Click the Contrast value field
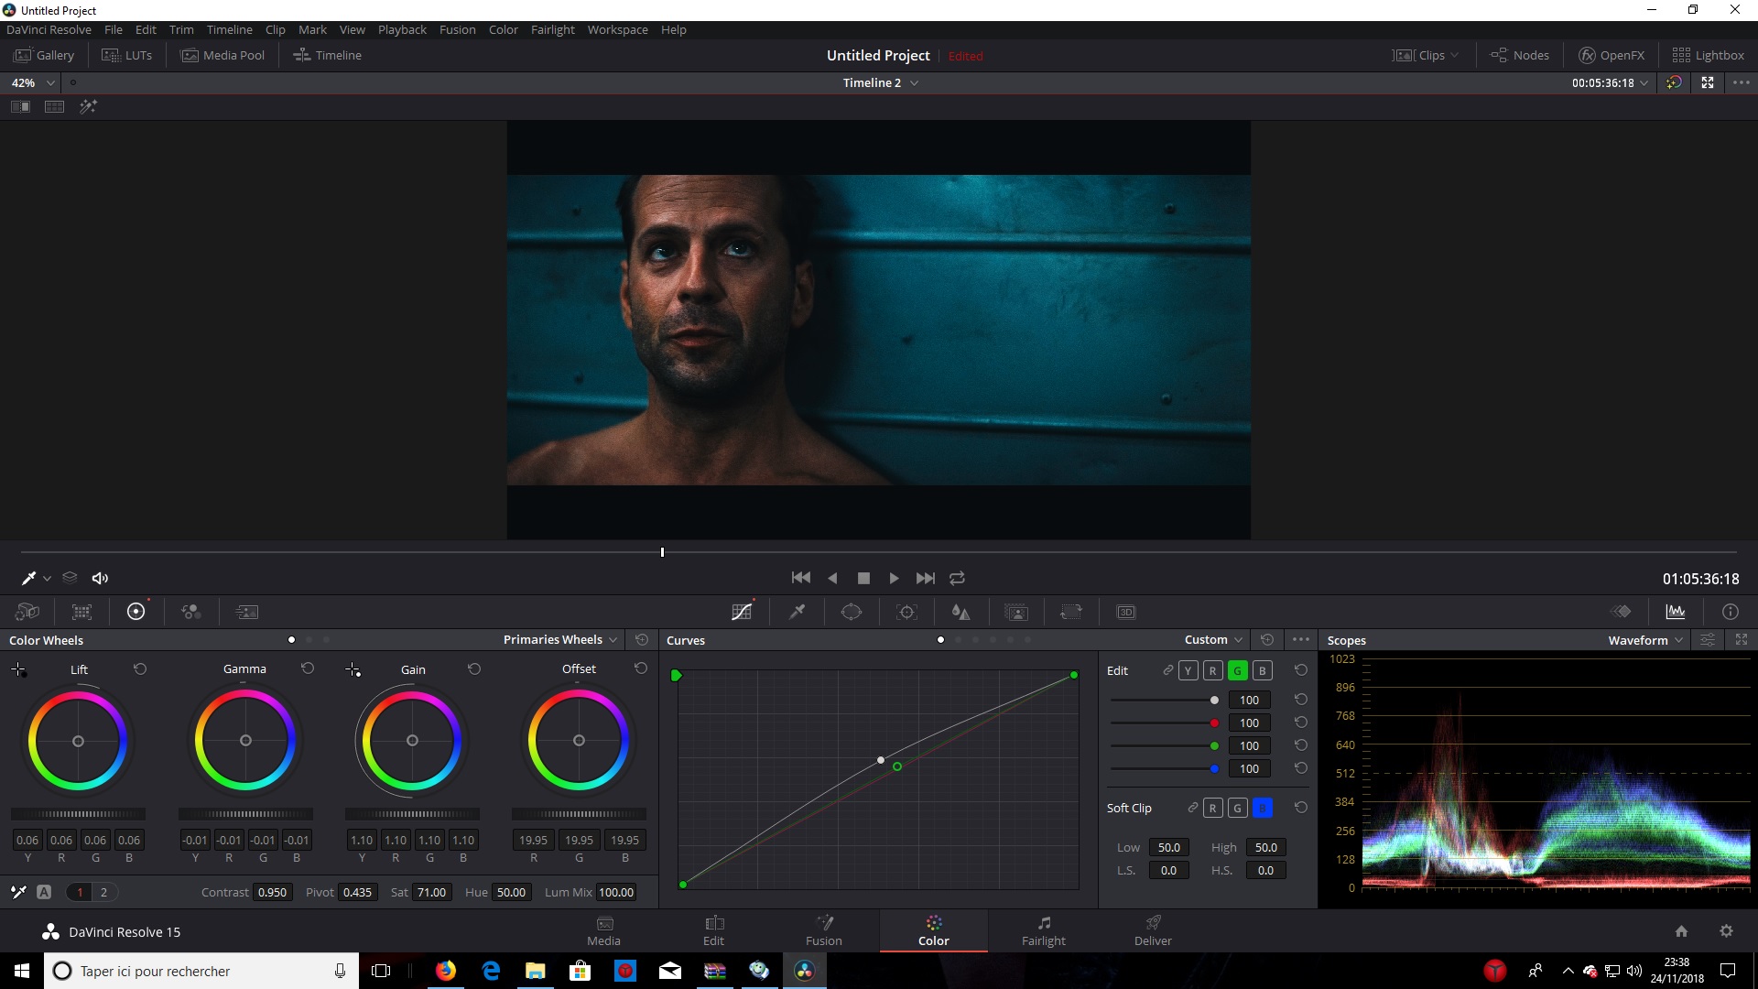This screenshot has width=1758, height=989. pos(272,892)
